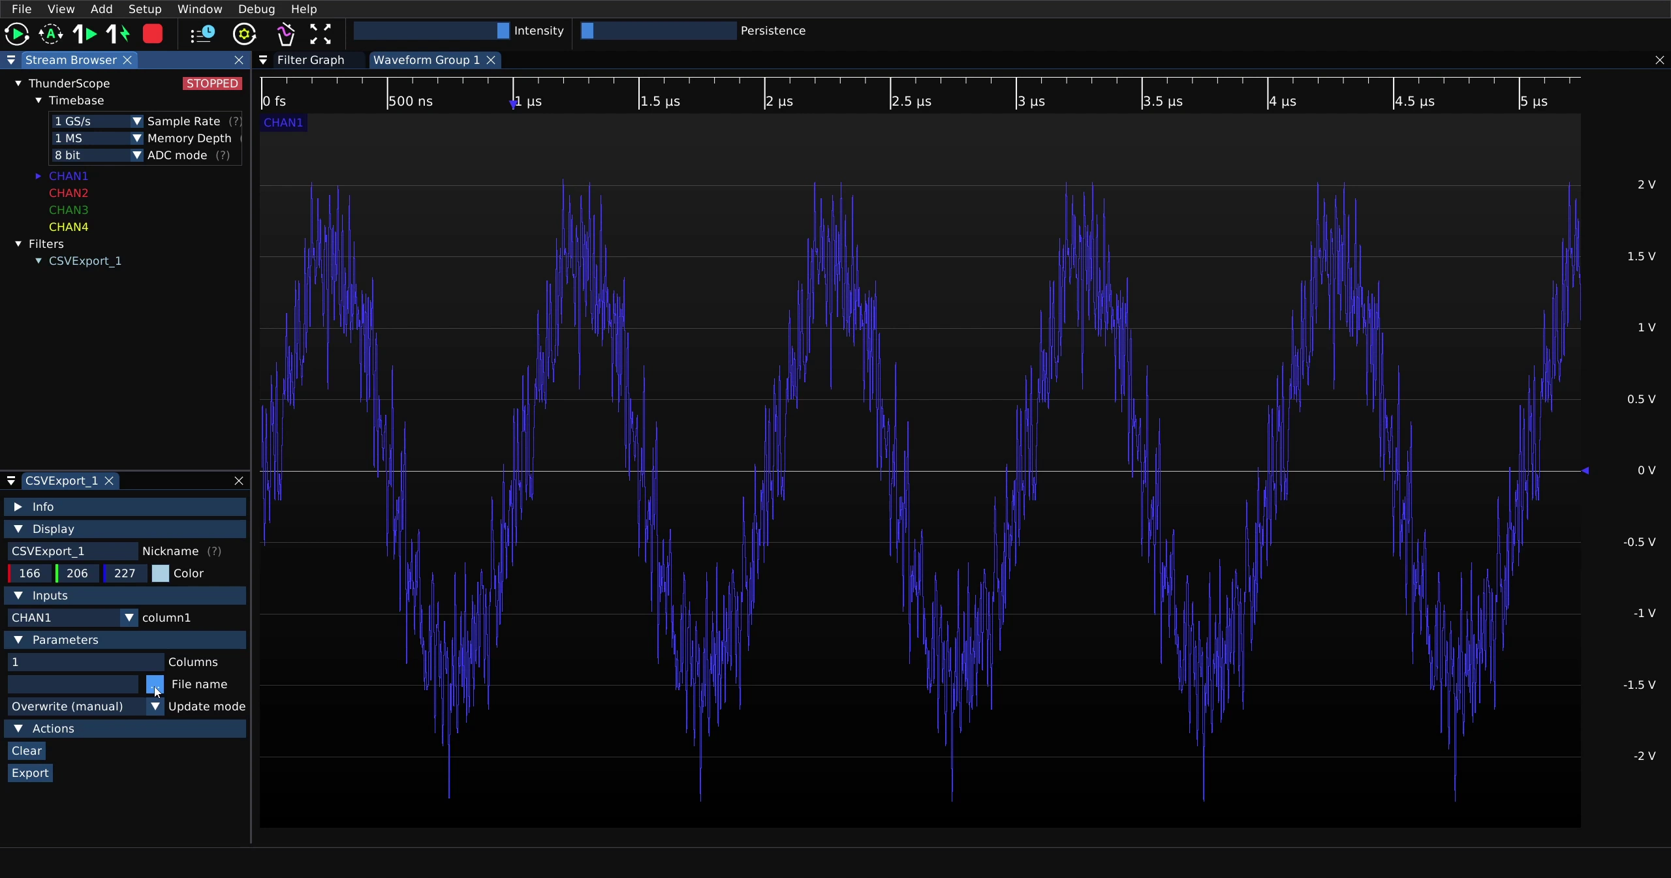Click the Intensity slider

point(431,31)
